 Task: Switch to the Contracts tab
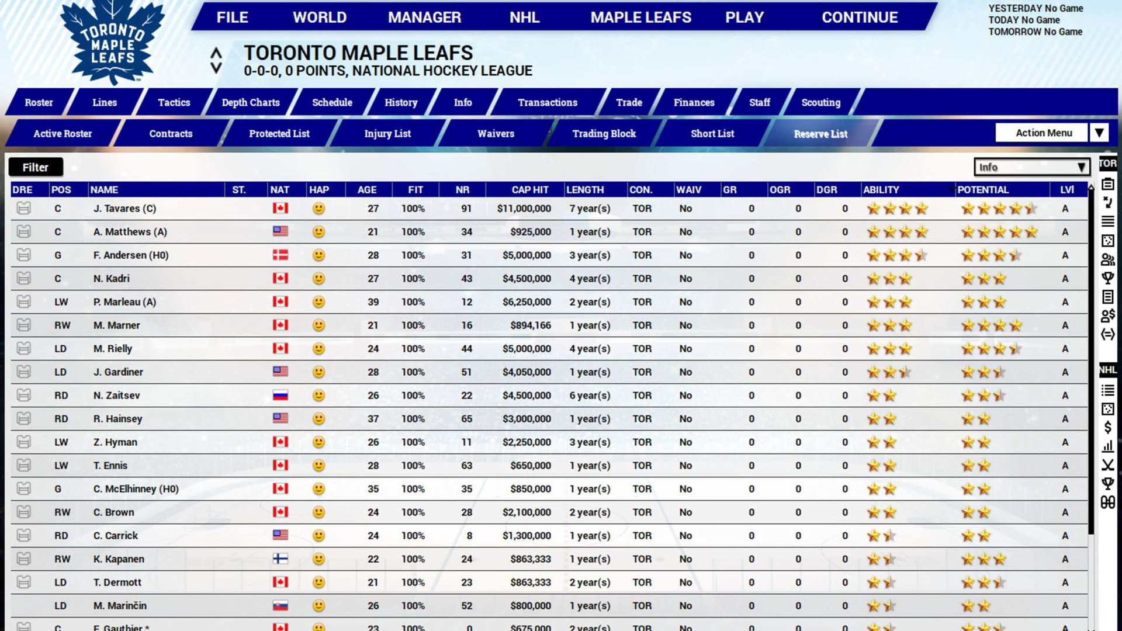point(171,134)
